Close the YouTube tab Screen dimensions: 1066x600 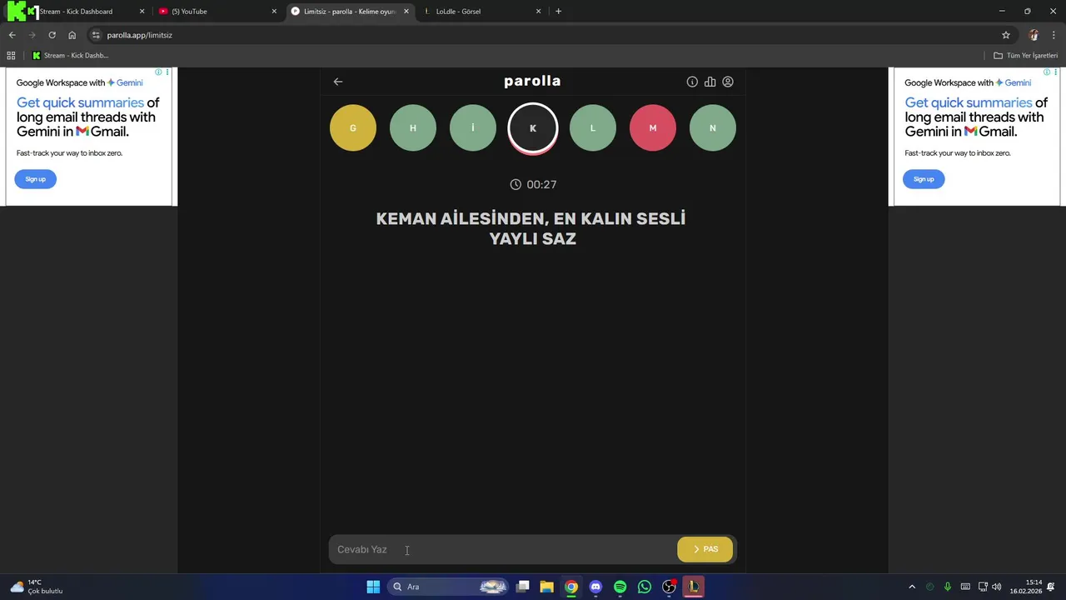tap(274, 12)
